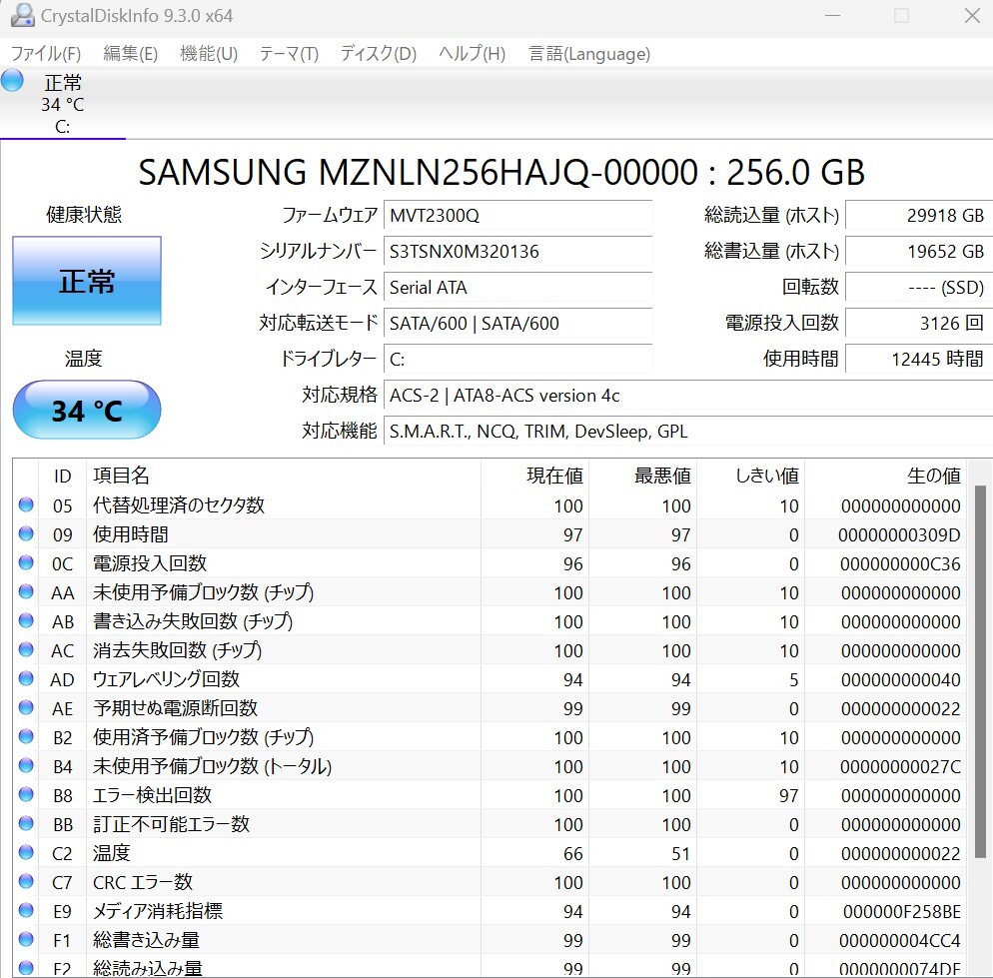Image resolution: width=993 pixels, height=978 pixels.
Task: Open the 編集(E) menu
Action: [x=131, y=54]
